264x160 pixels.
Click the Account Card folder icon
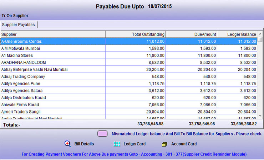[164, 144]
